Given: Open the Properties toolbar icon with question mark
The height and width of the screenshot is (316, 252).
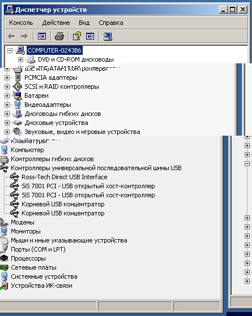Looking at the screenshot, I should (x=76, y=37).
